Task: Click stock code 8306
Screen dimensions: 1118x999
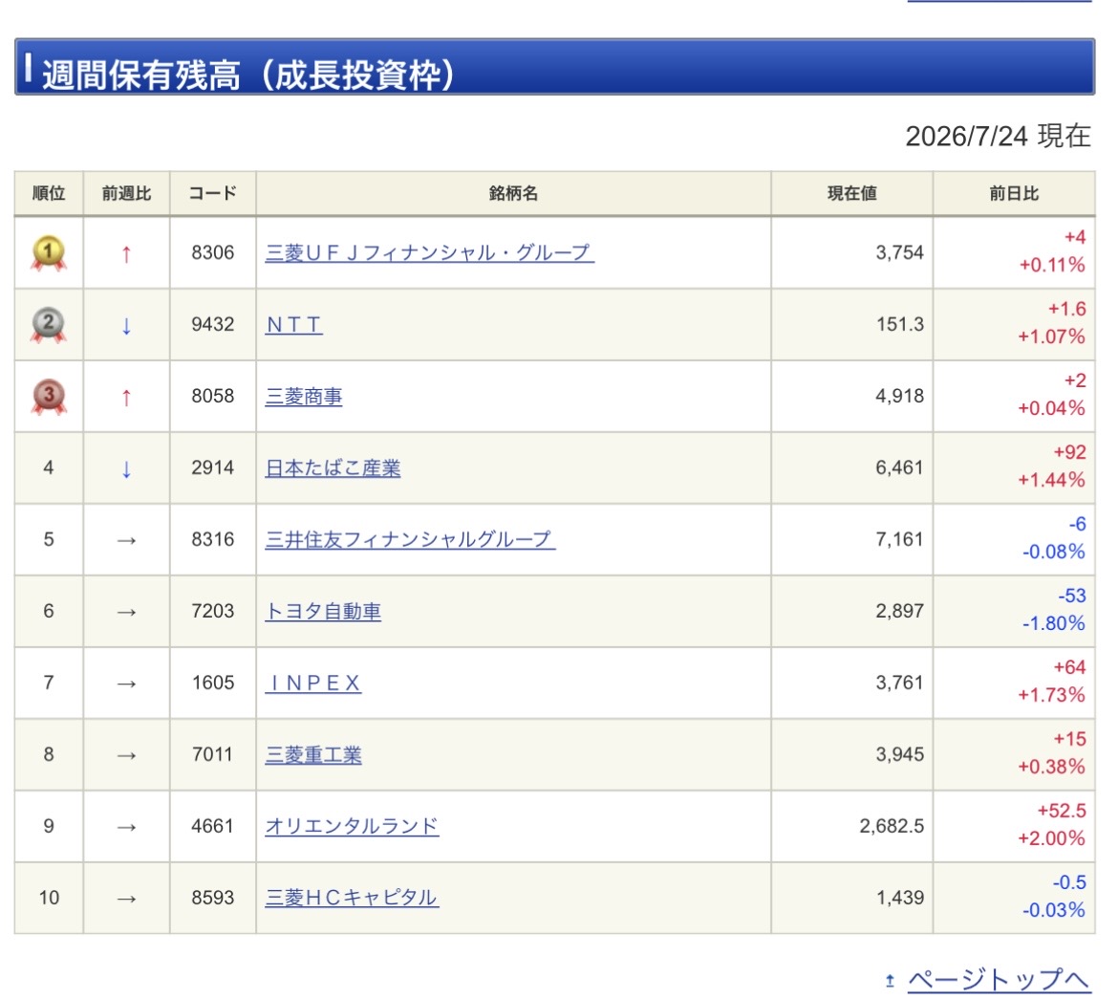Action: click(x=212, y=252)
